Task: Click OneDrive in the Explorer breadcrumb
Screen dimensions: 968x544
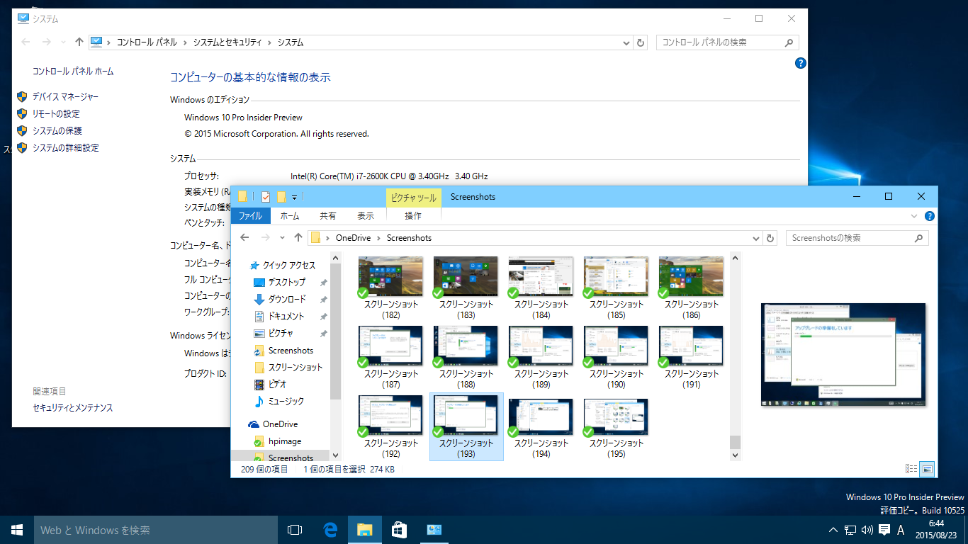Action: tap(353, 238)
